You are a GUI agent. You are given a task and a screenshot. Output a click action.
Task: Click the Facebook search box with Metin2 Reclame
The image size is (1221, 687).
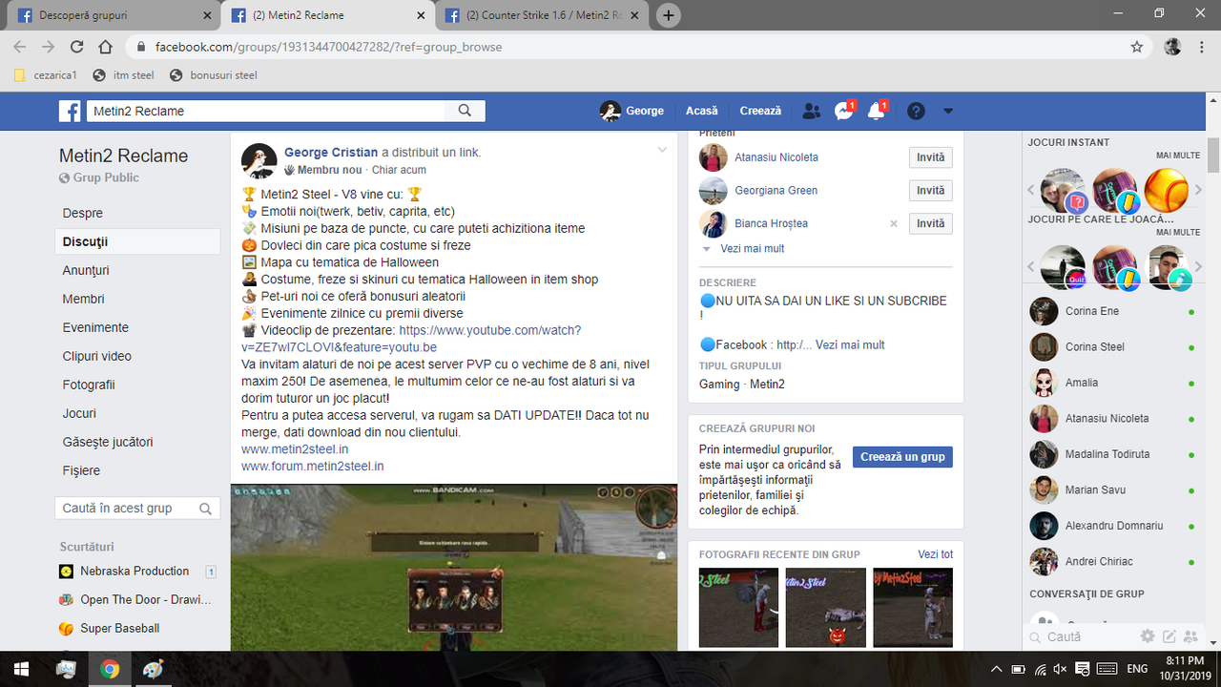(266, 111)
